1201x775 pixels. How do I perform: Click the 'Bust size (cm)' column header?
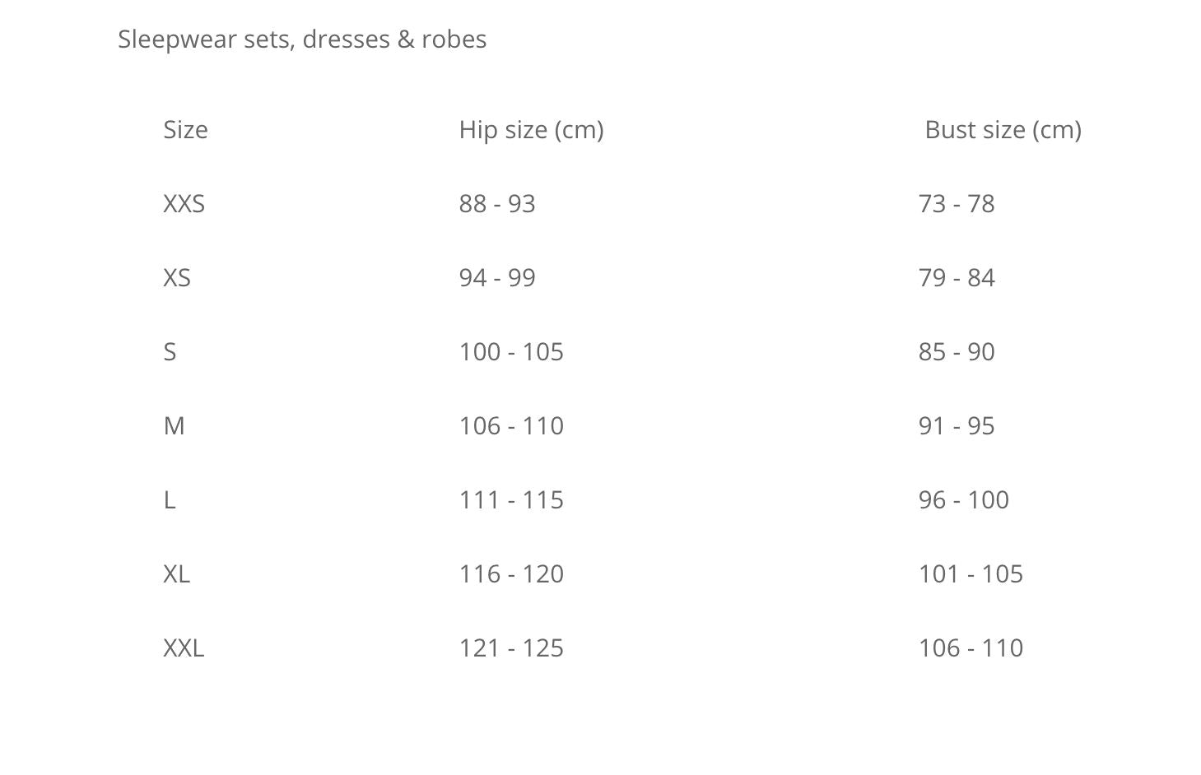tap(1003, 130)
